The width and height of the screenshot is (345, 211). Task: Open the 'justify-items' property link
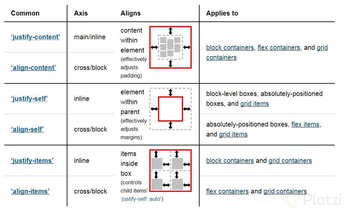[x=32, y=161]
